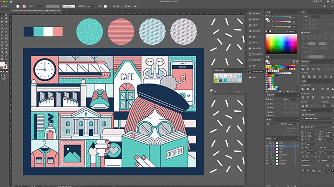Open the Swatches panel flyout menu
Viewport: 334px width, 187px height.
(298, 57)
